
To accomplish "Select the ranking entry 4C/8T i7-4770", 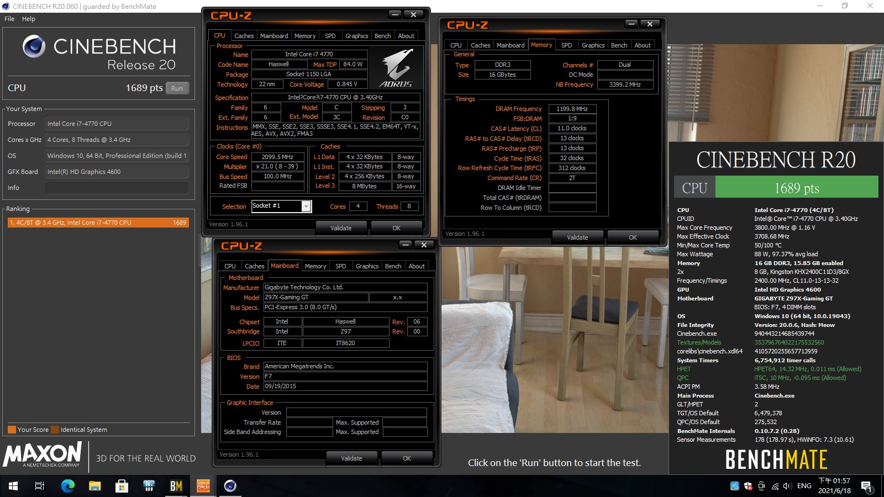I will [98, 223].
